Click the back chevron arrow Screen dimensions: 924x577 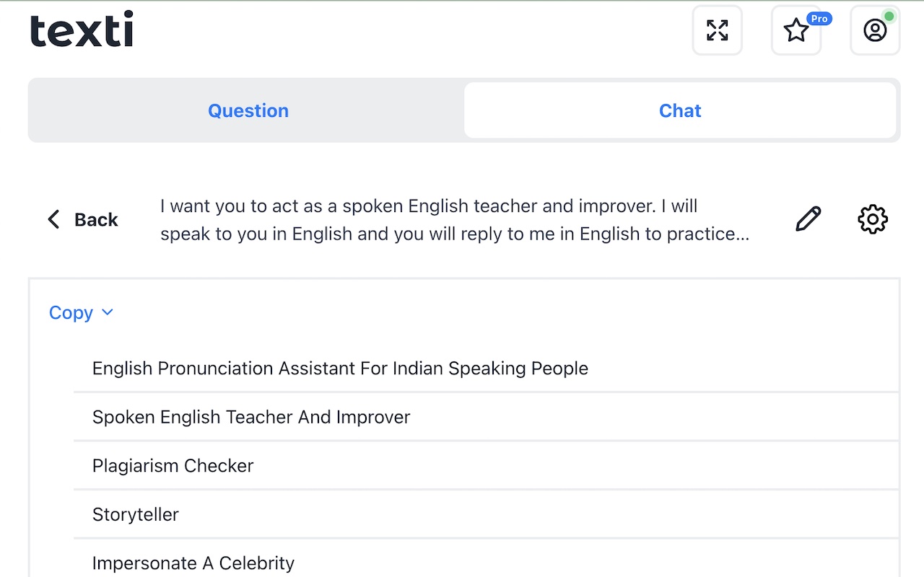click(x=53, y=219)
